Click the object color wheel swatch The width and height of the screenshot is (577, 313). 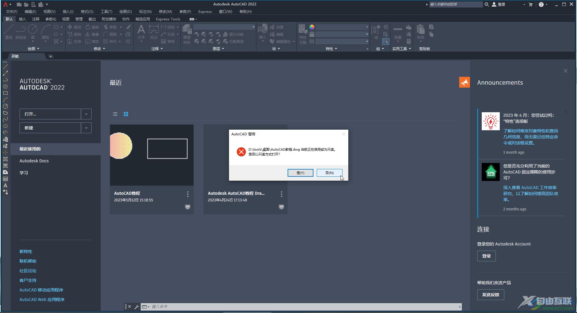pyautogui.click(x=312, y=27)
